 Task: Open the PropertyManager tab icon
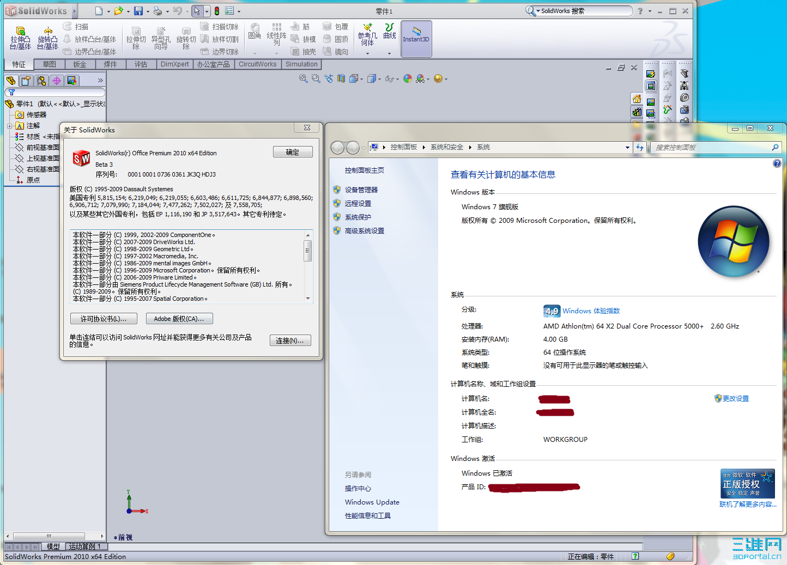click(26, 81)
